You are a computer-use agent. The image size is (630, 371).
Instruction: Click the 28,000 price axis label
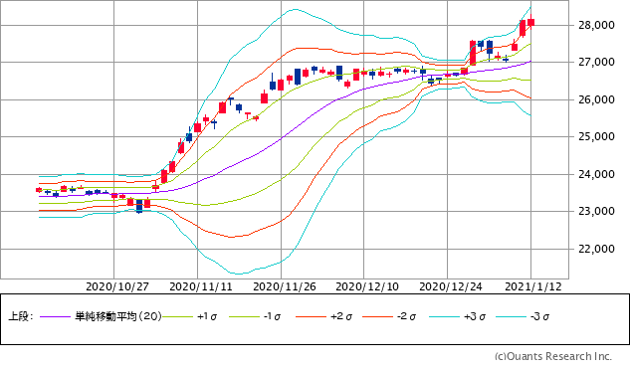tap(596, 25)
